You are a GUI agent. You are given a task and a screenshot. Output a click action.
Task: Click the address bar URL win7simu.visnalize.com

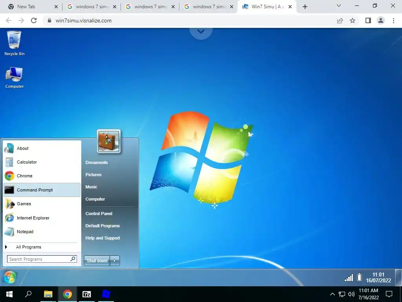coord(84,20)
